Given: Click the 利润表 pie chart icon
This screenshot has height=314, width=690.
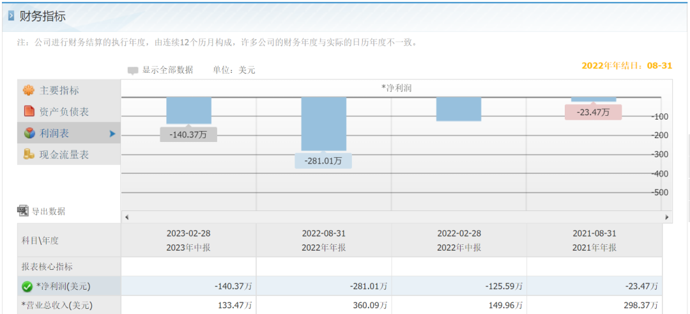Looking at the screenshot, I should click(x=29, y=133).
